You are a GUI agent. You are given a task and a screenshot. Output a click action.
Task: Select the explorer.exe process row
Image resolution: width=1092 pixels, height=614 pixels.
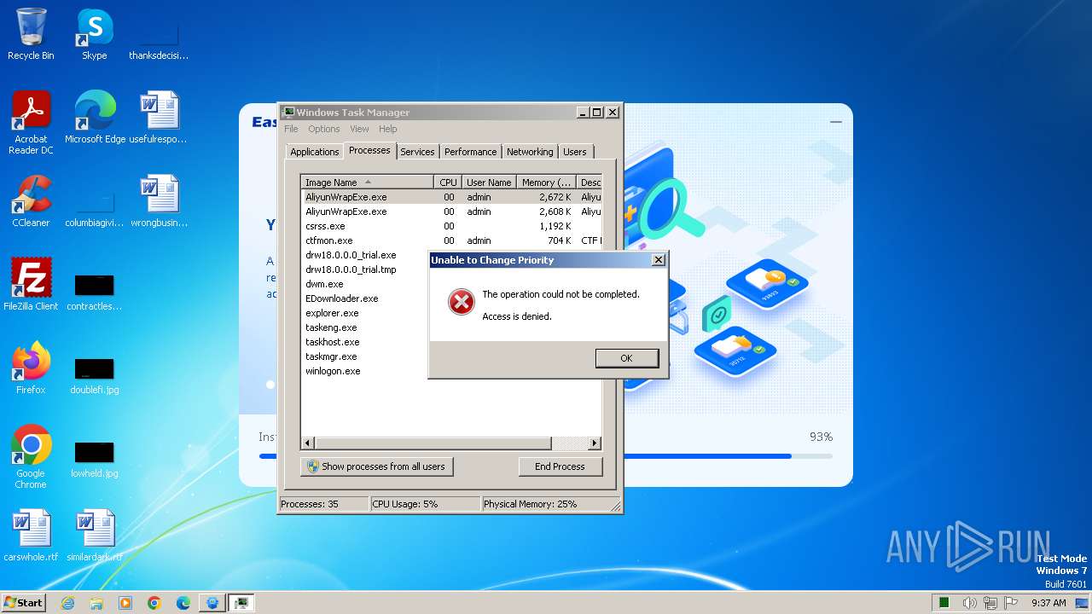[x=365, y=313]
